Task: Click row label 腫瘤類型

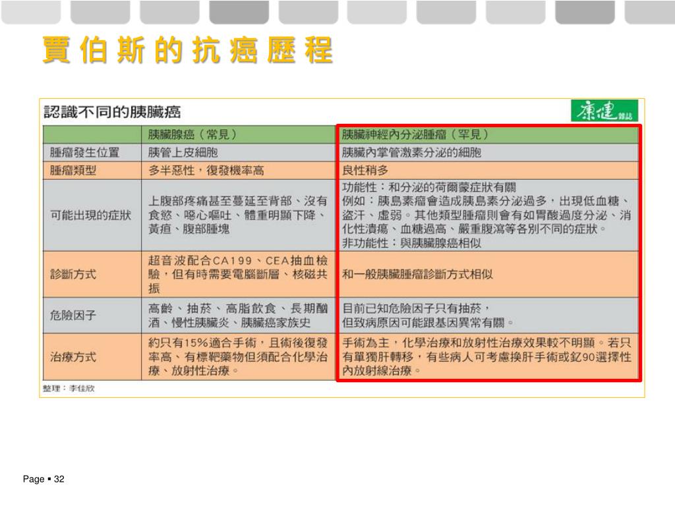Action: (73, 171)
